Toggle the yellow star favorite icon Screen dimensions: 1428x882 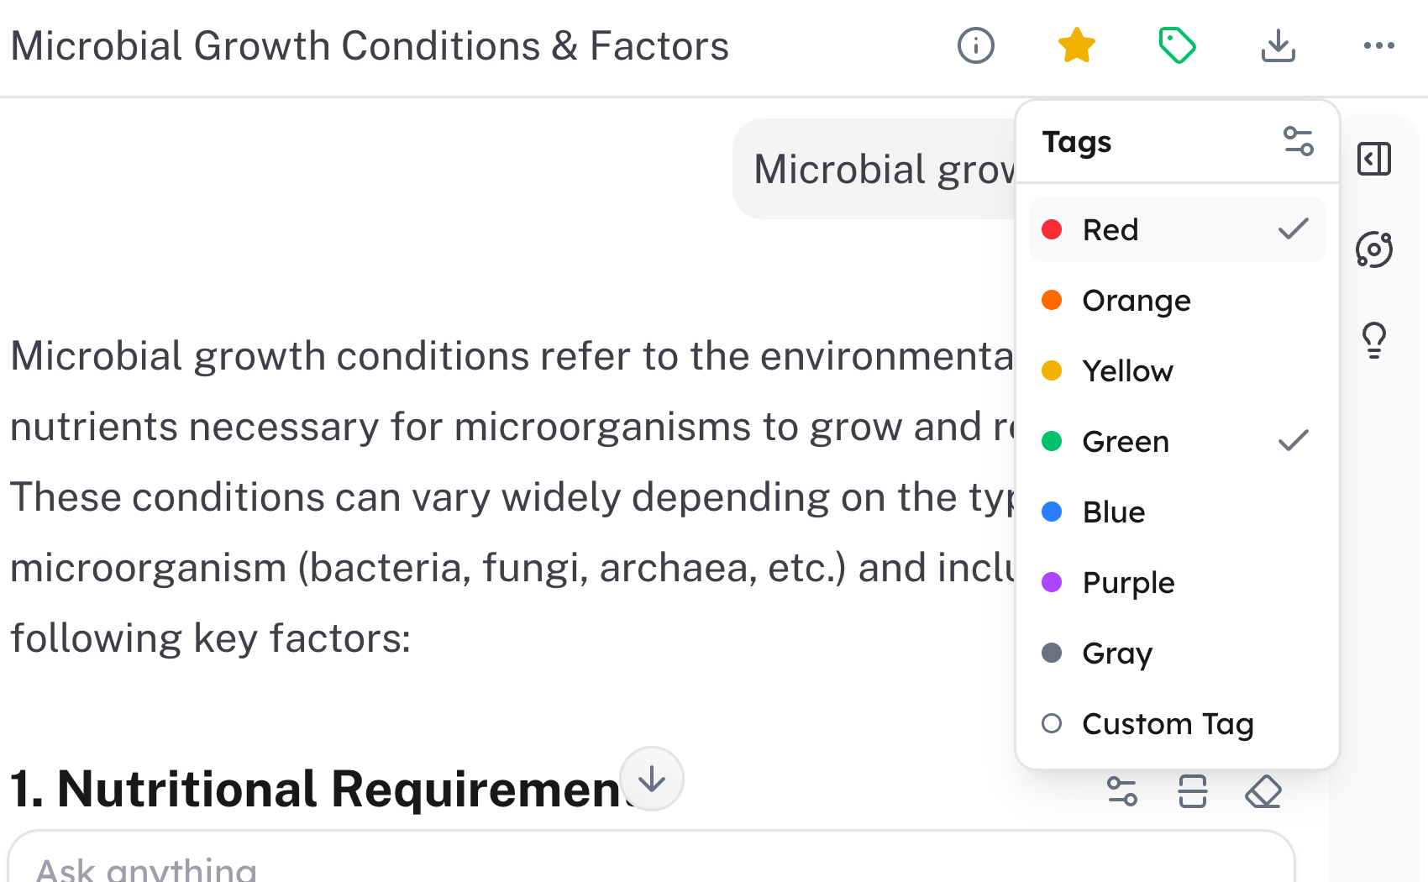pos(1076,45)
